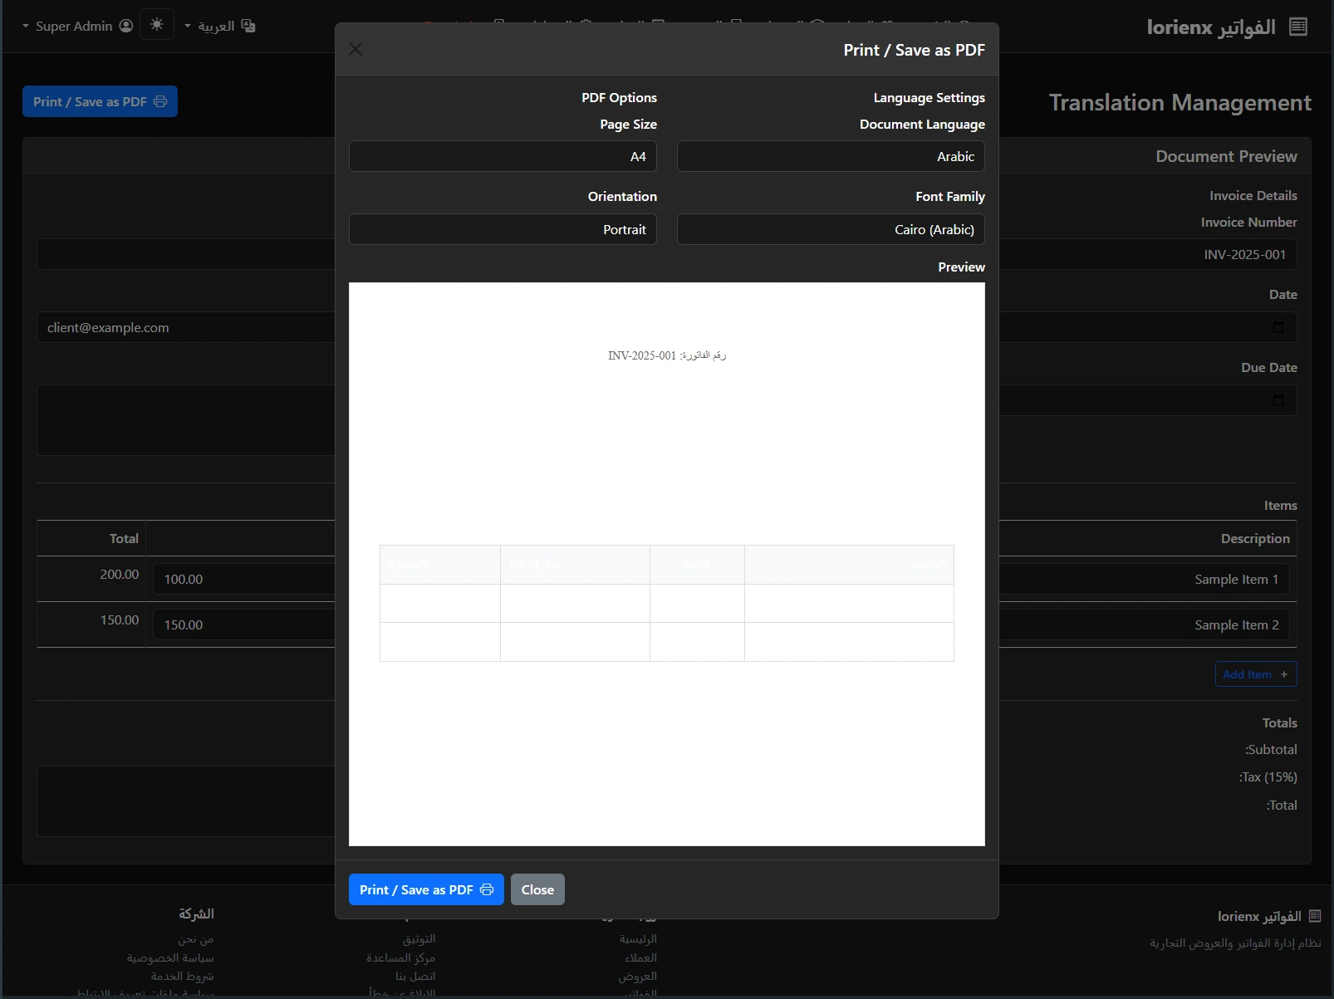Click the footer lorienx receipt icon
Viewport: 1334px width, 999px height.
[1313, 916]
